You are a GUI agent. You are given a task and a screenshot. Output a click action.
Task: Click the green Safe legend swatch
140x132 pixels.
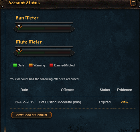15,65
